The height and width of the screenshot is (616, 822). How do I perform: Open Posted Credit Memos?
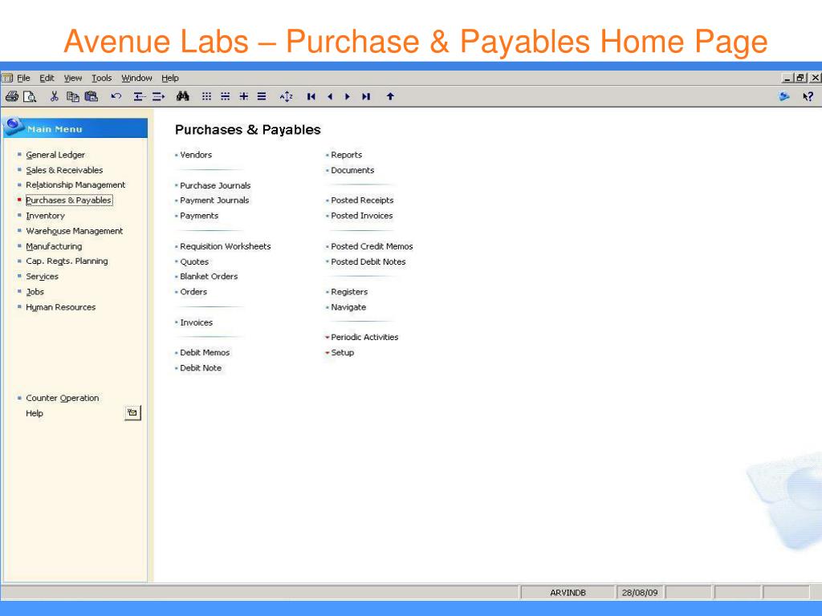372,246
